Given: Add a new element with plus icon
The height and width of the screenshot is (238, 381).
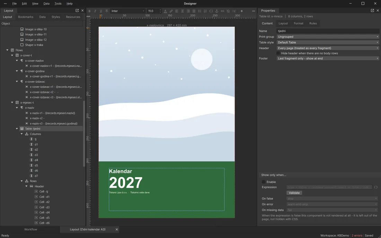Looking at the screenshot, I should (x=241, y=11).
